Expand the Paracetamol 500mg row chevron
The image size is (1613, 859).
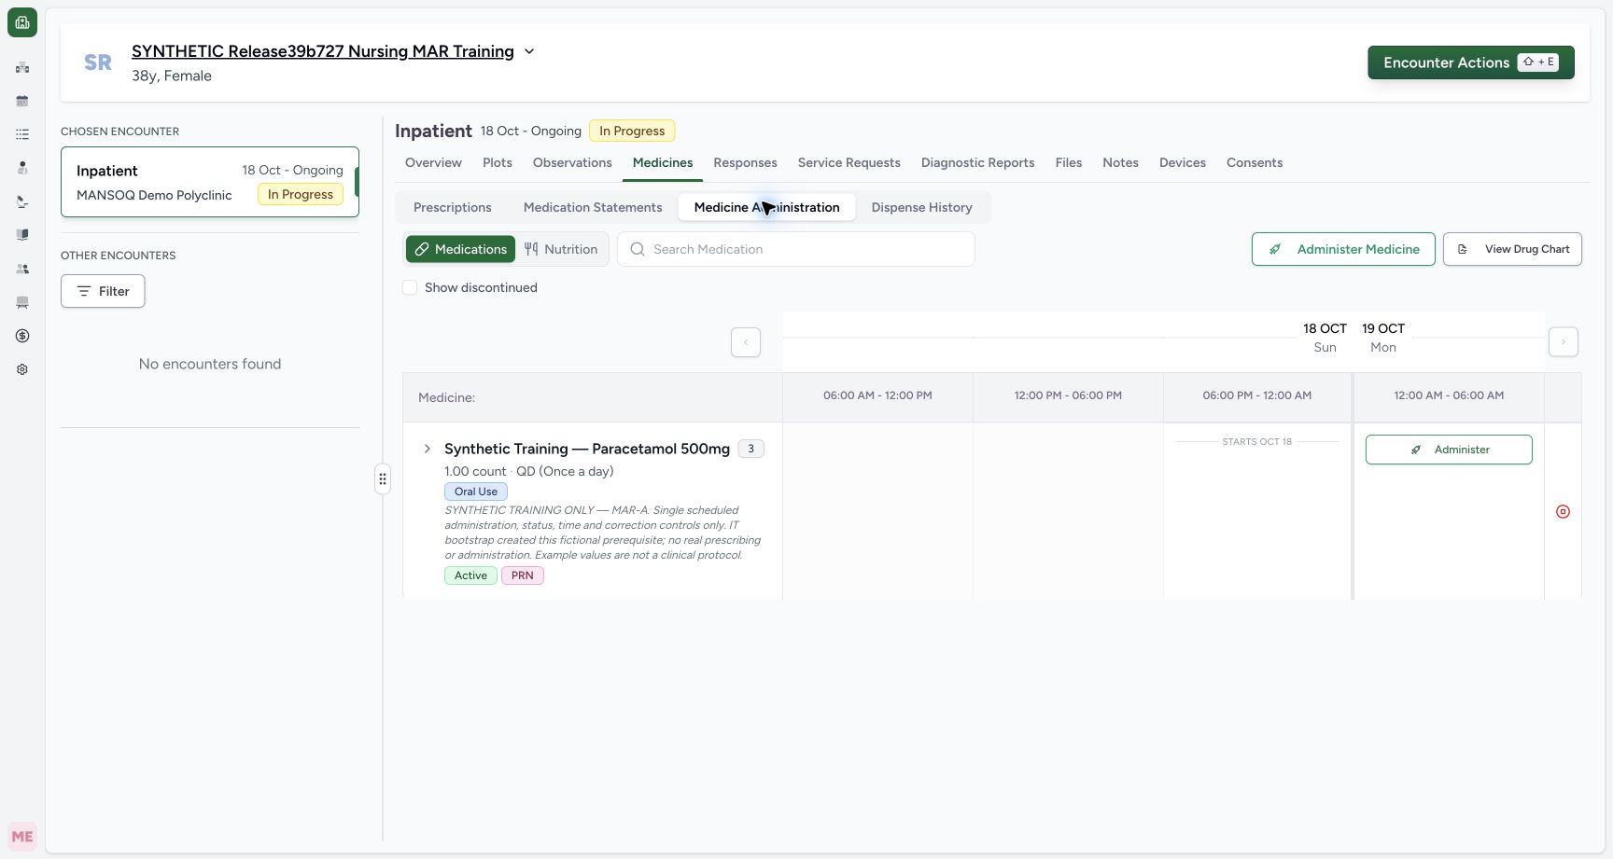coord(428,449)
